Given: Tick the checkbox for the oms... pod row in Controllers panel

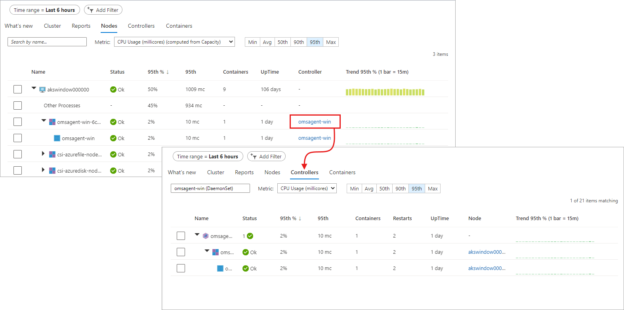Looking at the screenshot, I should pyautogui.click(x=181, y=252).
